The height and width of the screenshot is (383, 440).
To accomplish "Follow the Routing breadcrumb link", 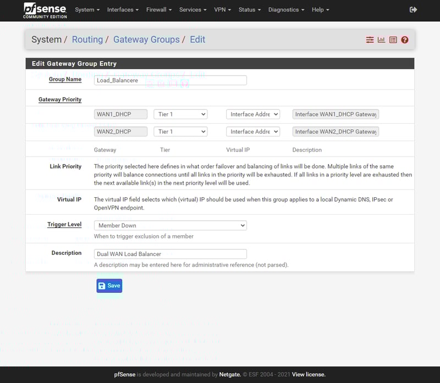I will (87, 40).
